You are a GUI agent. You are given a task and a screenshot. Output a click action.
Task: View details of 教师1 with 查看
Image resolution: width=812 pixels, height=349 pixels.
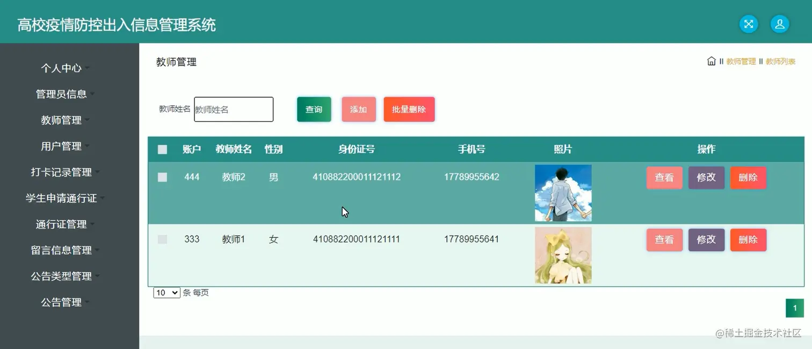pyautogui.click(x=664, y=240)
